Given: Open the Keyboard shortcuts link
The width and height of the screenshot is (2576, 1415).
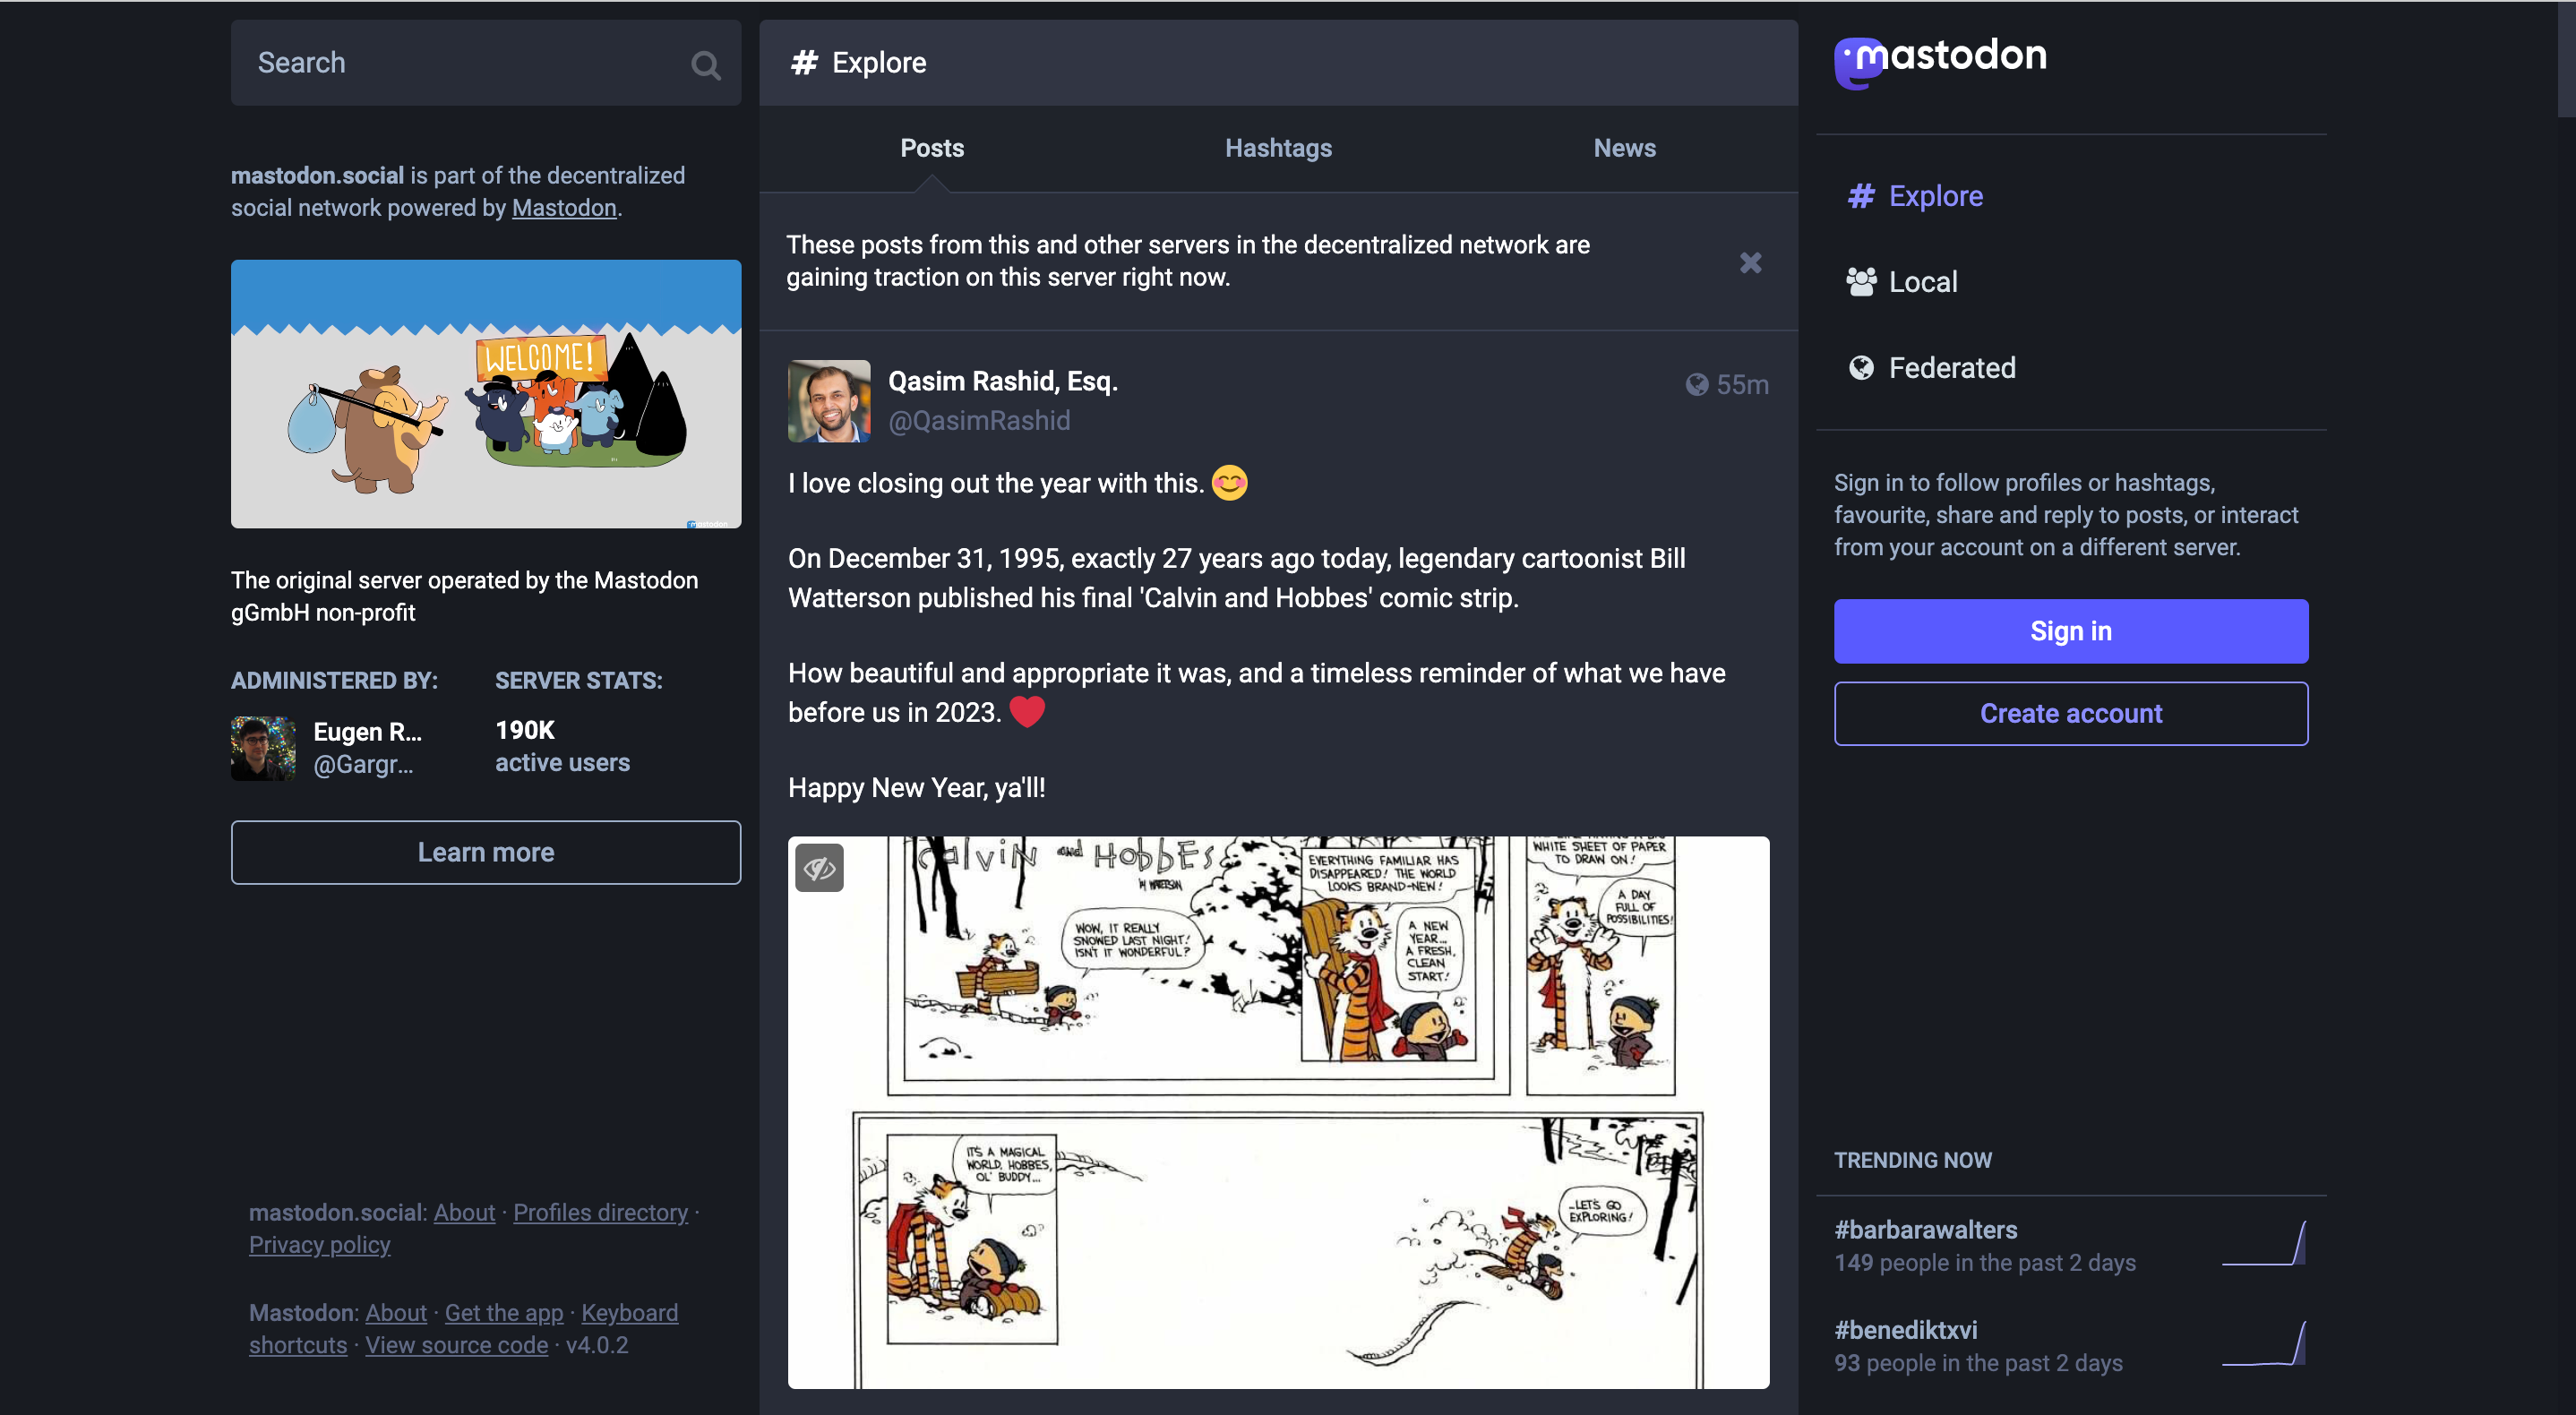Looking at the screenshot, I should point(629,1313).
